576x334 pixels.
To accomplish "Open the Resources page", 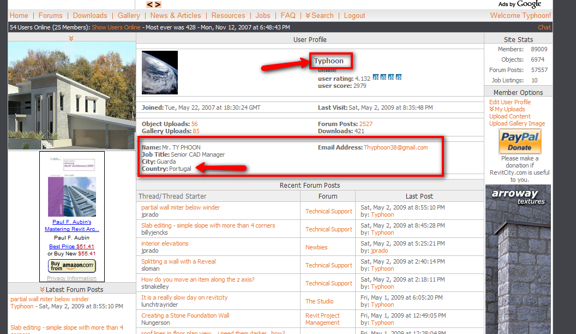I will coord(228,15).
